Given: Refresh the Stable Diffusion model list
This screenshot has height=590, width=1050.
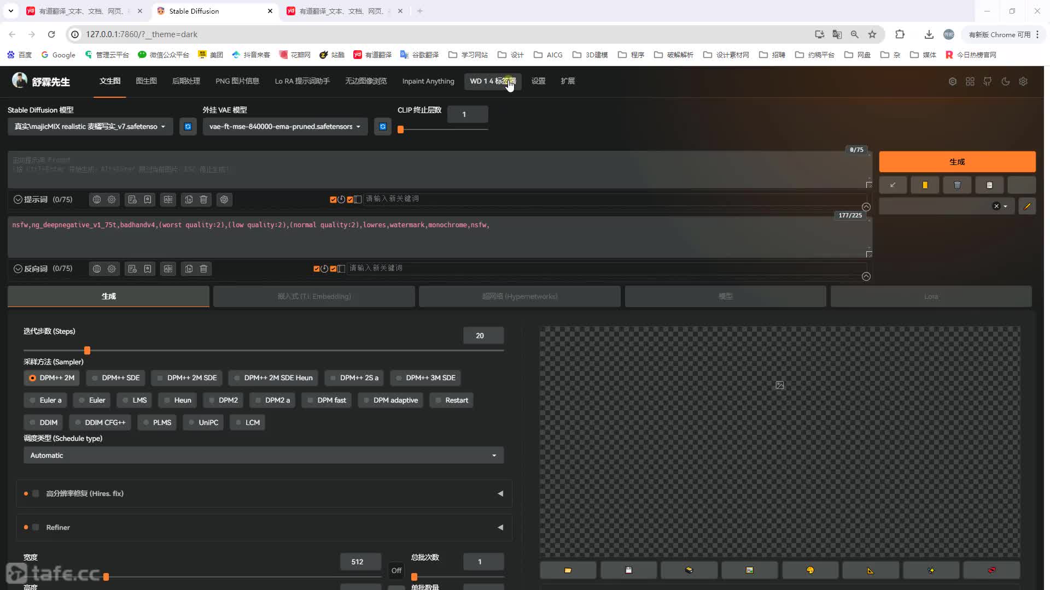Looking at the screenshot, I should click(x=188, y=127).
